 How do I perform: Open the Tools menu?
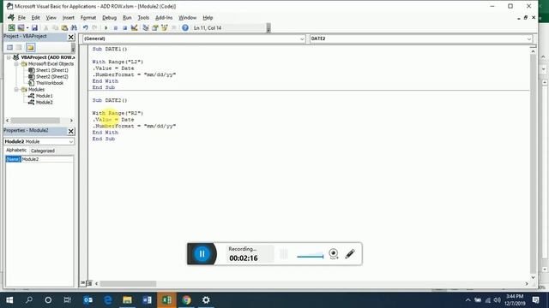(143, 17)
